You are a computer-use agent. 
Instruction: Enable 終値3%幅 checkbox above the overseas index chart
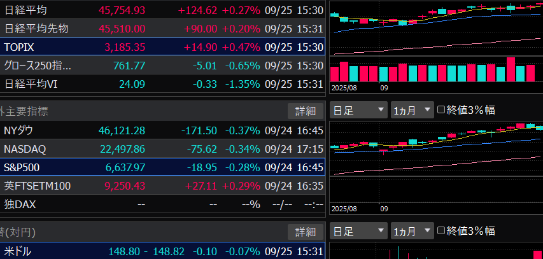442,109
